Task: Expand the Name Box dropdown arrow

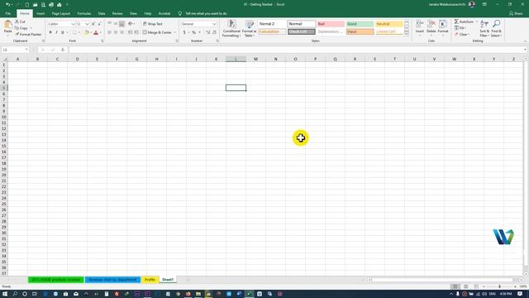Action: (26, 50)
